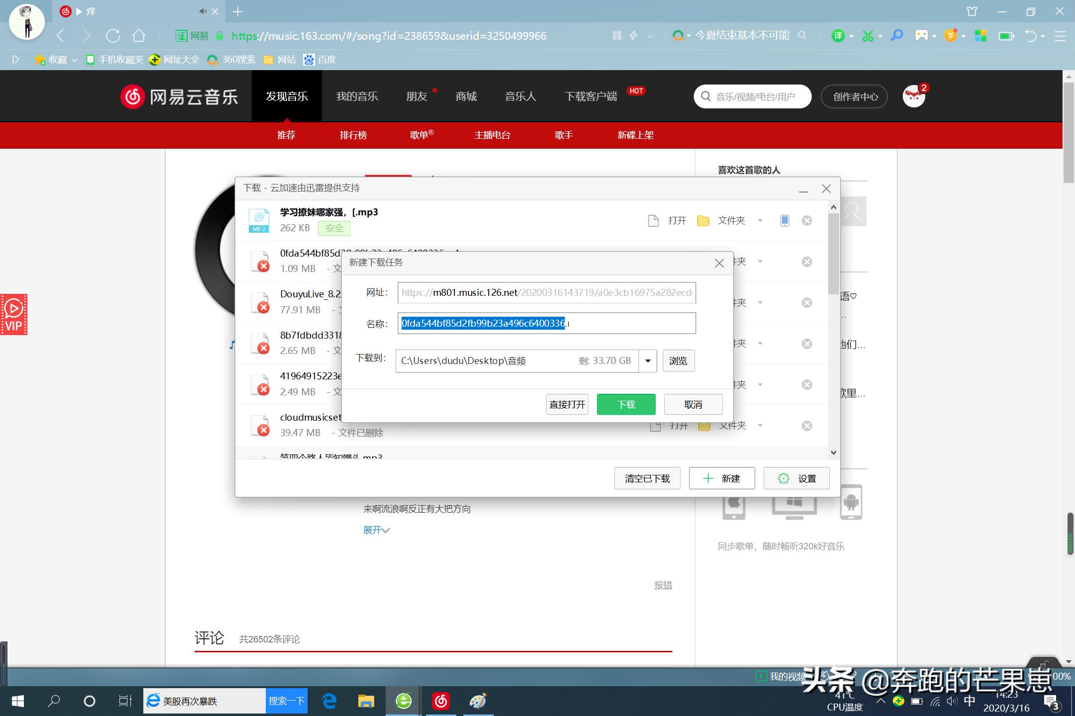Click the 名称 filename input field

[546, 323]
